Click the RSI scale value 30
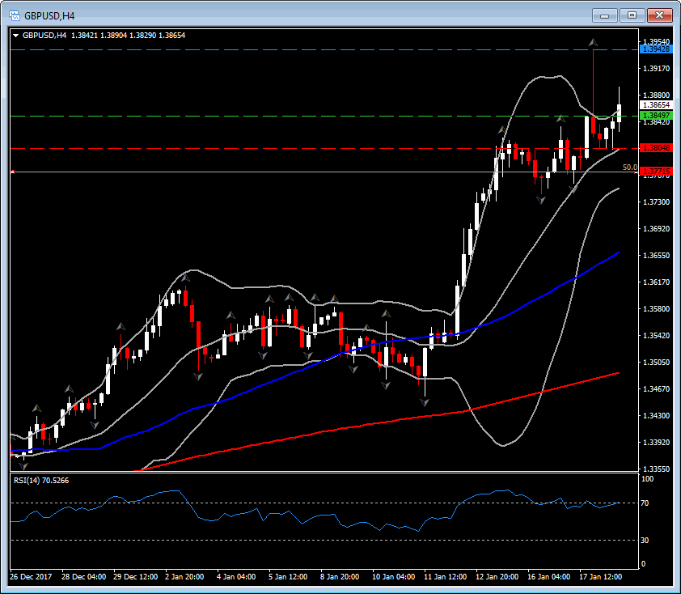Screen dimensions: 681x594 point(645,540)
